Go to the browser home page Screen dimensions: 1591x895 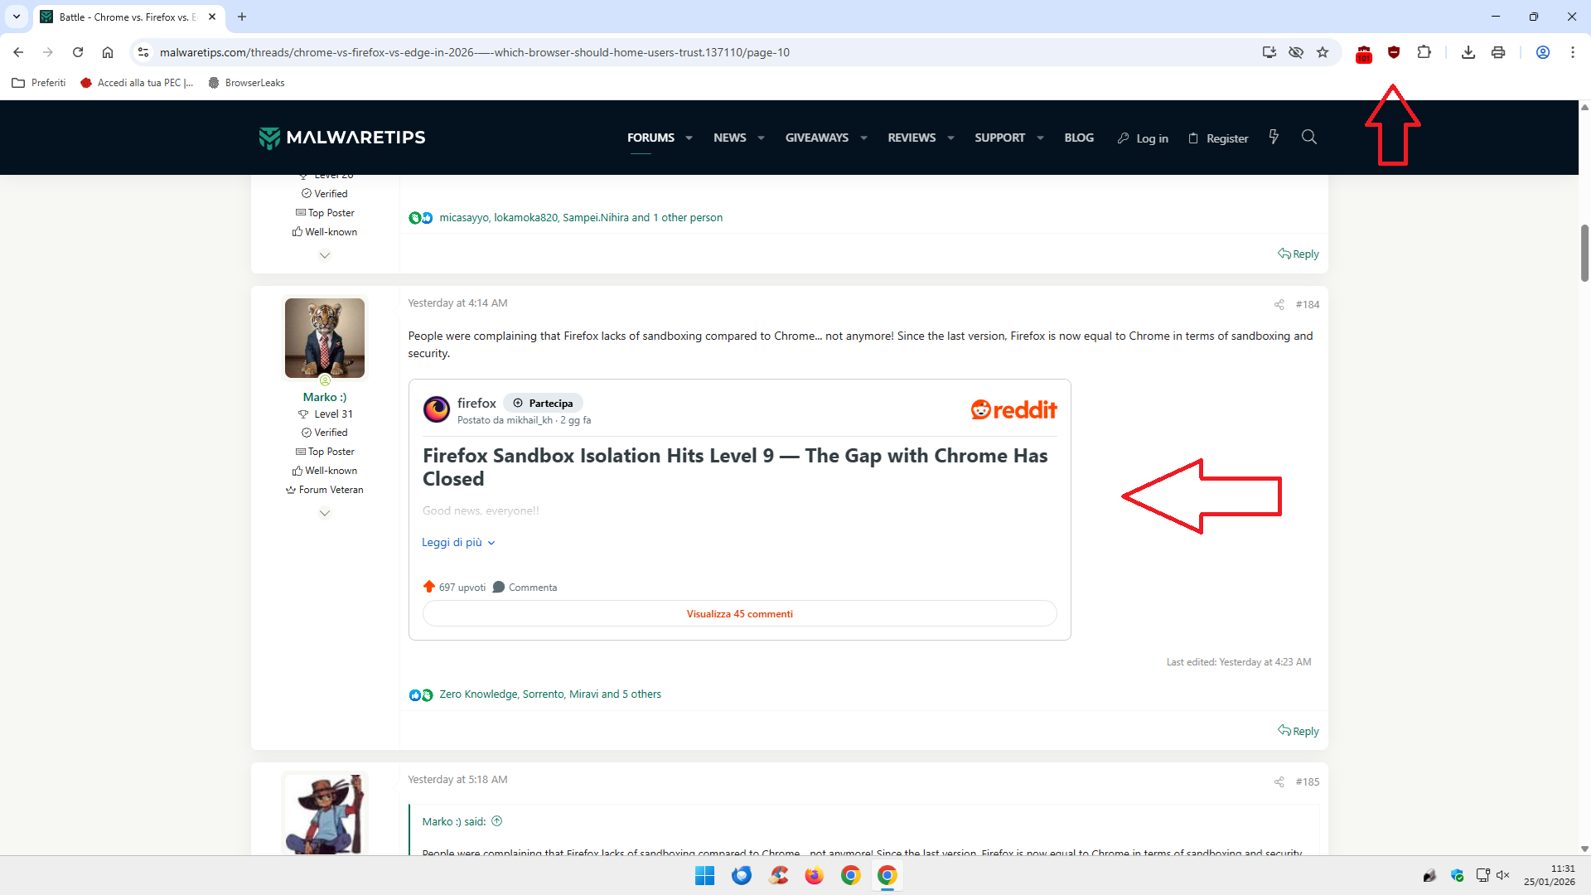point(108,52)
